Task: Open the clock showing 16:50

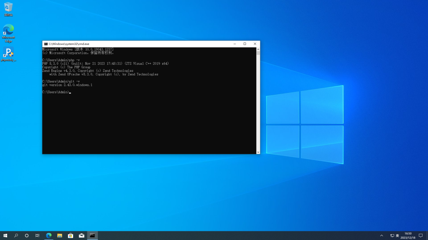Action: click(x=408, y=236)
